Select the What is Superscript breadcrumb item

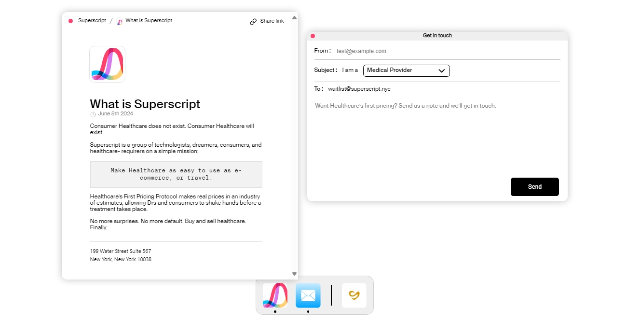point(149,21)
